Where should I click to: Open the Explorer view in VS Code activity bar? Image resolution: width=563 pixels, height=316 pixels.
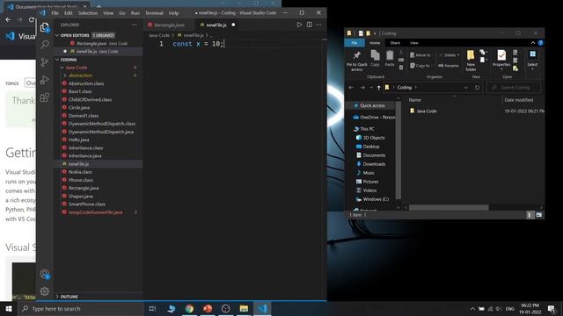pyautogui.click(x=45, y=27)
